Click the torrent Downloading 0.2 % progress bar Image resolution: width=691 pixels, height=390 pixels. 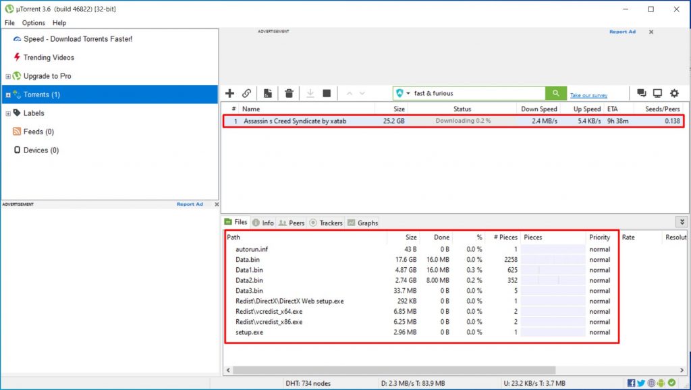click(463, 121)
